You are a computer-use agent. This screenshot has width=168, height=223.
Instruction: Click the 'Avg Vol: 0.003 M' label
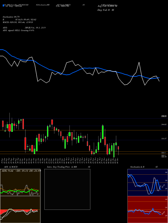[x=107, y=6]
